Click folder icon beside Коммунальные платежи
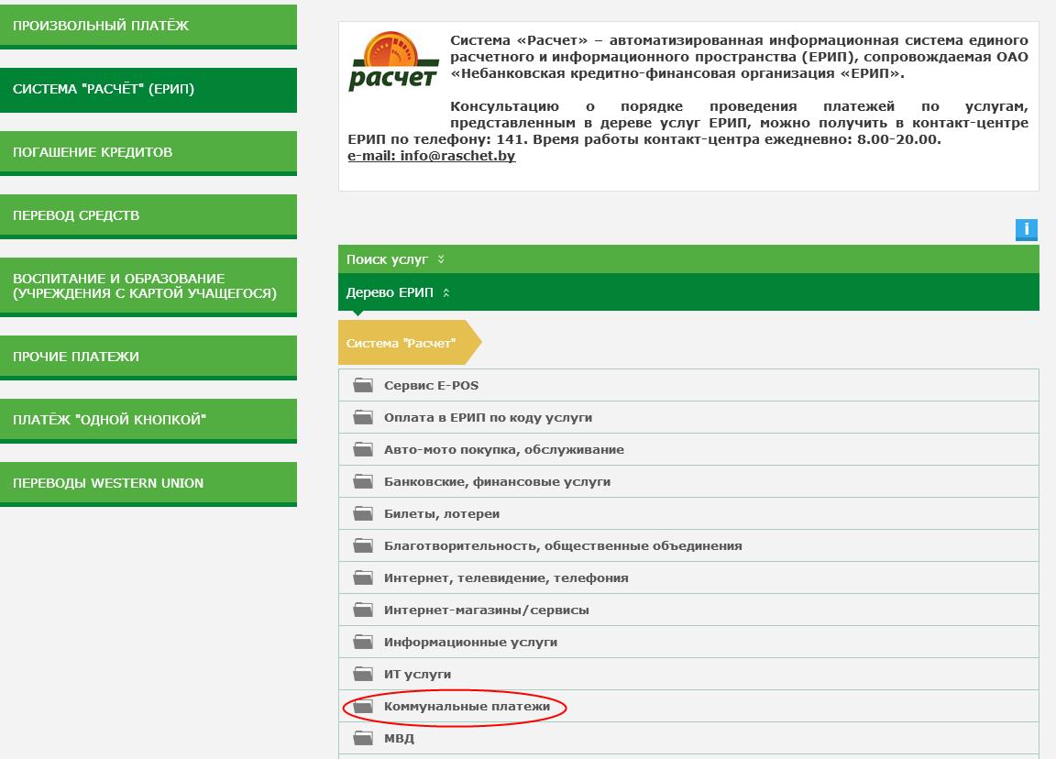Image resolution: width=1056 pixels, height=759 pixels. click(x=363, y=707)
